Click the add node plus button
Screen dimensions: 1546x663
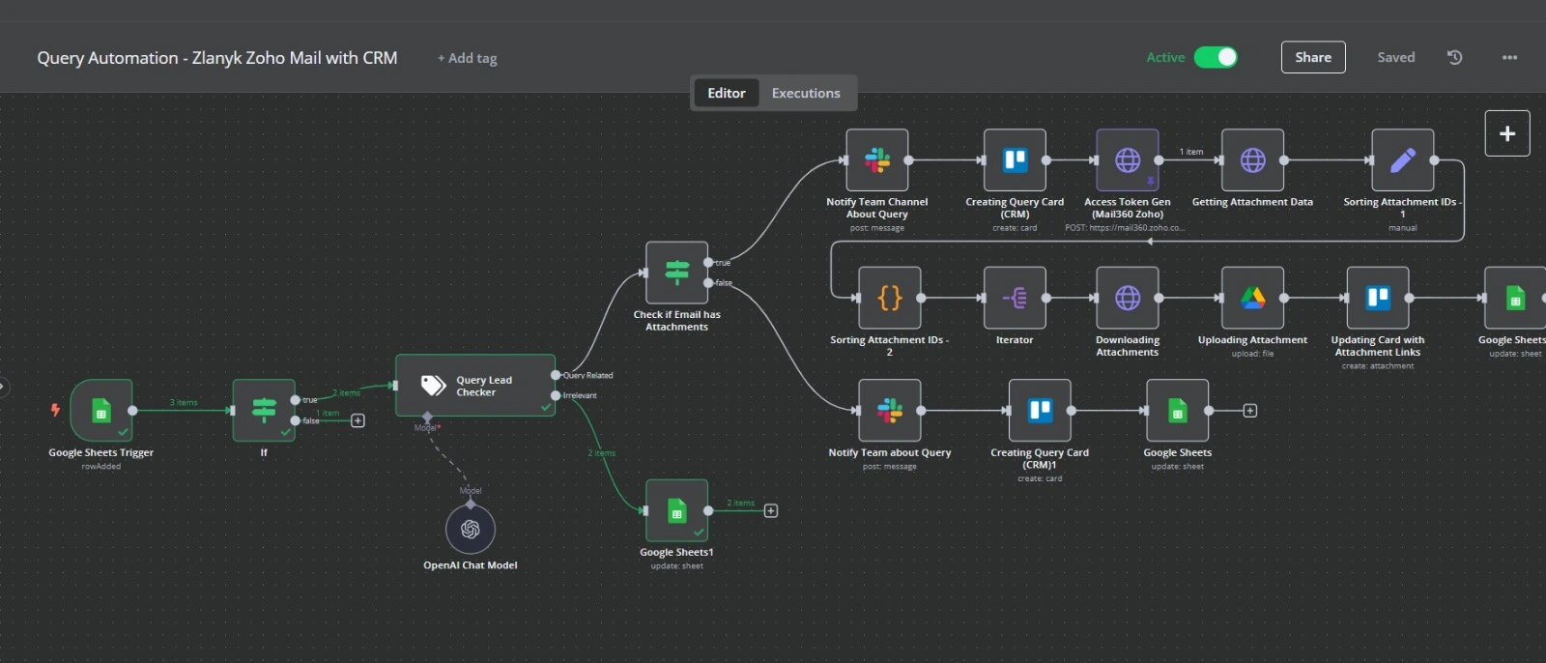1506,133
